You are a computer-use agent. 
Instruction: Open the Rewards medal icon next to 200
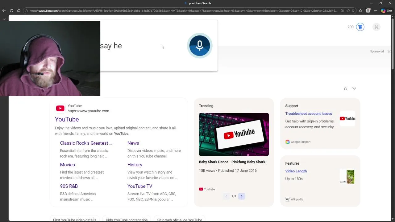[x=360, y=27]
